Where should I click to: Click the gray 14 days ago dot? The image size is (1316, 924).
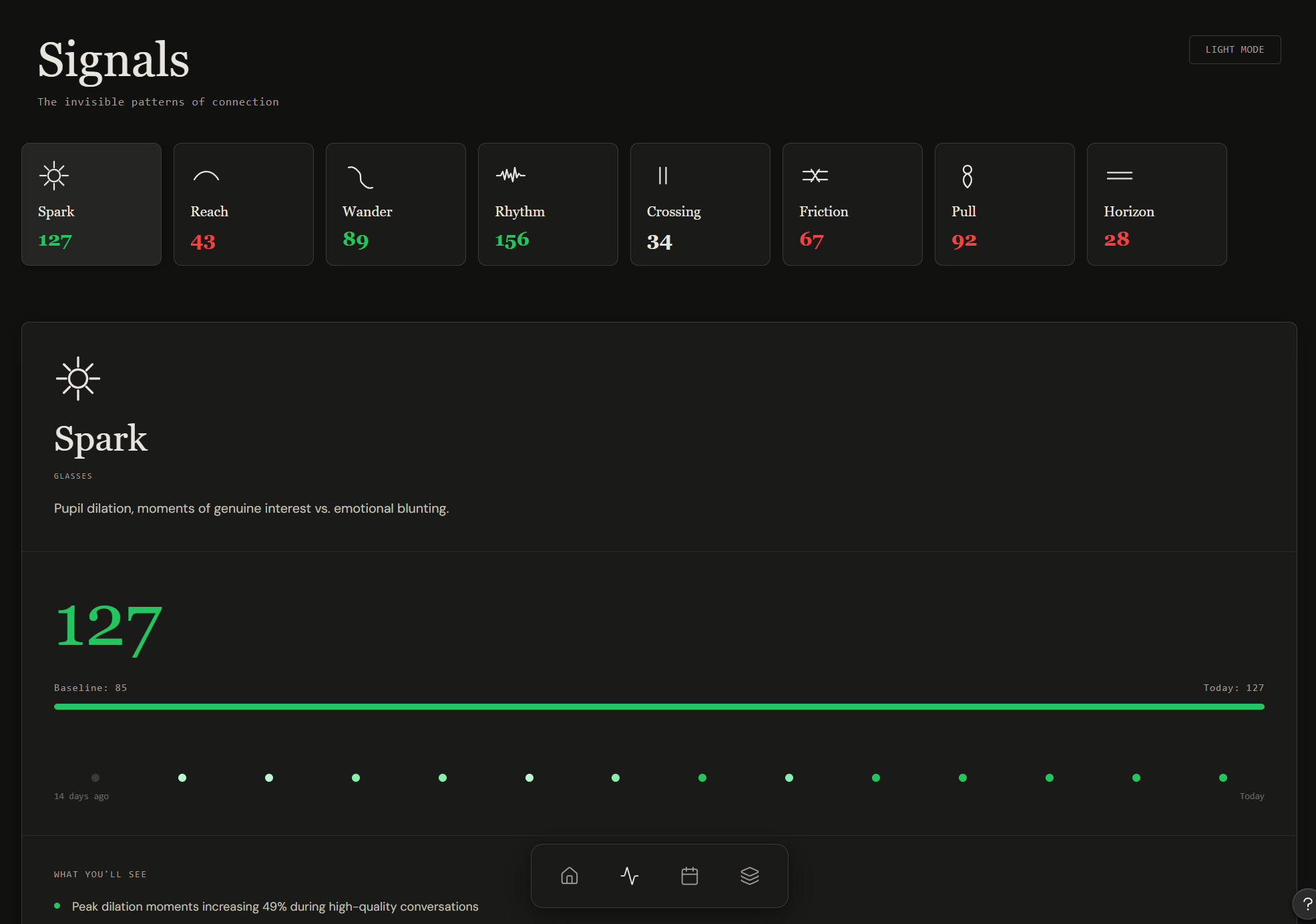(95, 778)
